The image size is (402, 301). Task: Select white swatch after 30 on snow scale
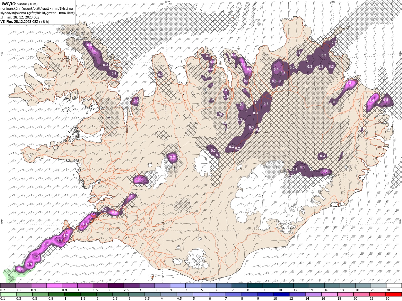click(394, 285)
